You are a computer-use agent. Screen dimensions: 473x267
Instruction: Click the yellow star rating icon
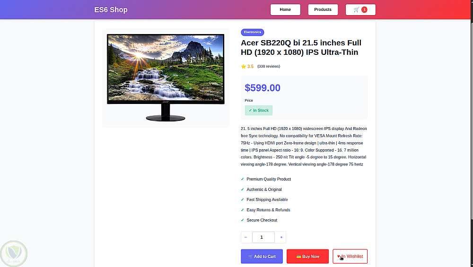coord(244,67)
